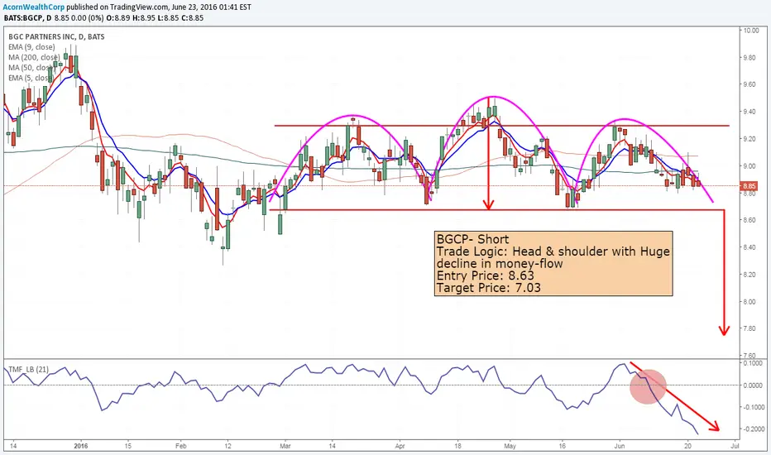Click the 9.40 price axis label
The height and width of the screenshot is (455, 771).
point(750,112)
